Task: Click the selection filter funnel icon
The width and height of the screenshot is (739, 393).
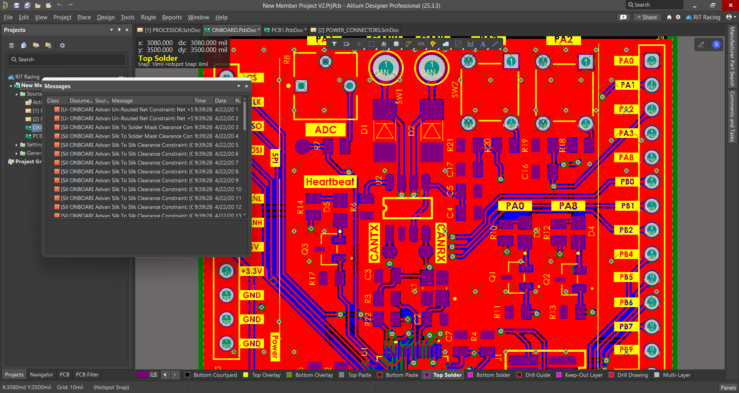Action: tap(334, 44)
